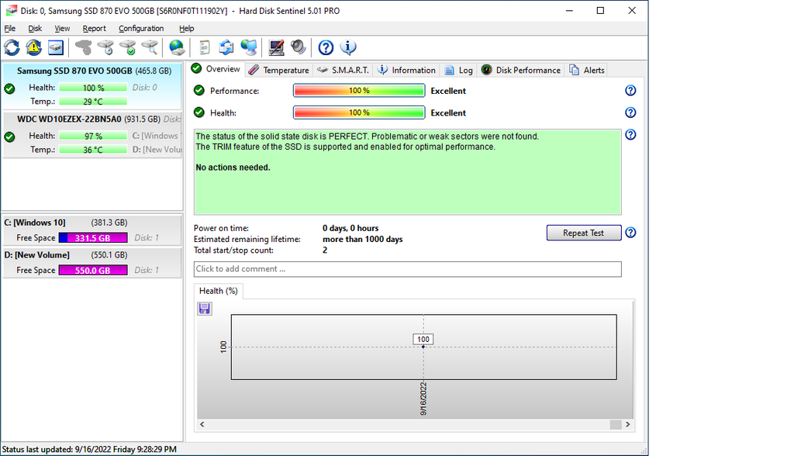The height and width of the screenshot is (456, 794).
Task: Click C: free space 331.5 GB bar
Action: click(93, 238)
